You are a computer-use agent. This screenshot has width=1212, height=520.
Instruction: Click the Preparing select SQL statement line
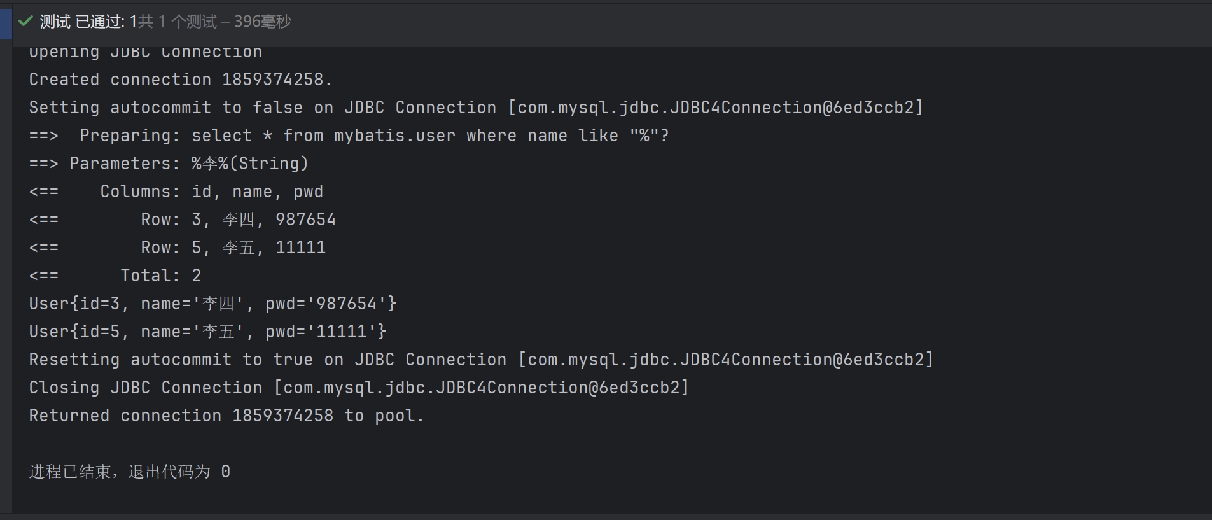click(x=349, y=136)
